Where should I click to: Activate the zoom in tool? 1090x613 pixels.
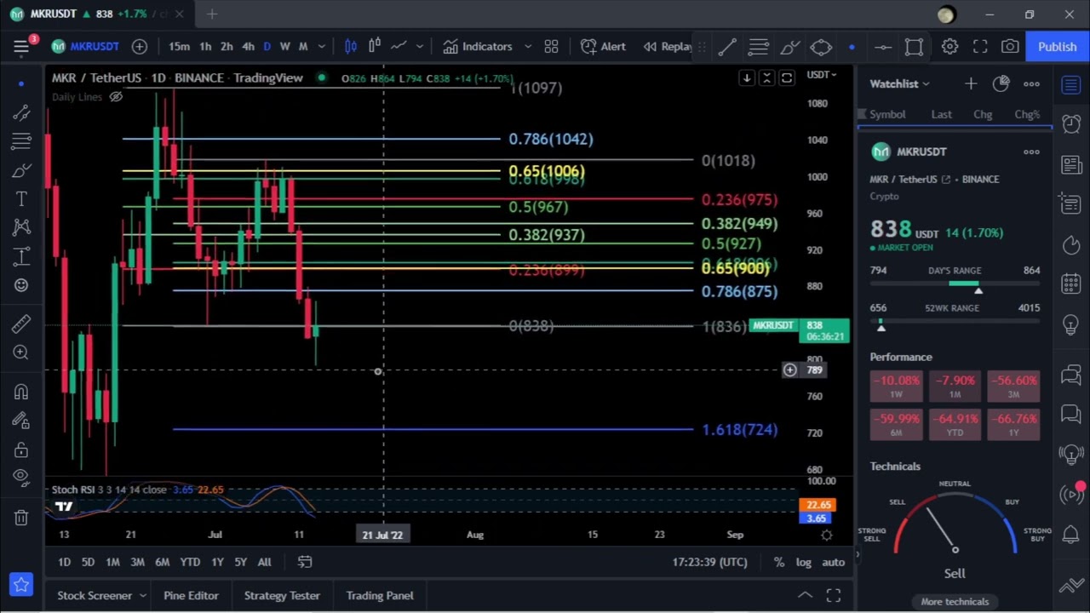(21, 352)
